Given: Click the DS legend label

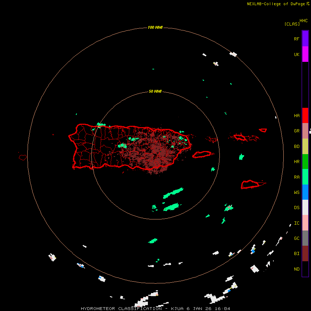Looking at the screenshot, I should (296, 208).
